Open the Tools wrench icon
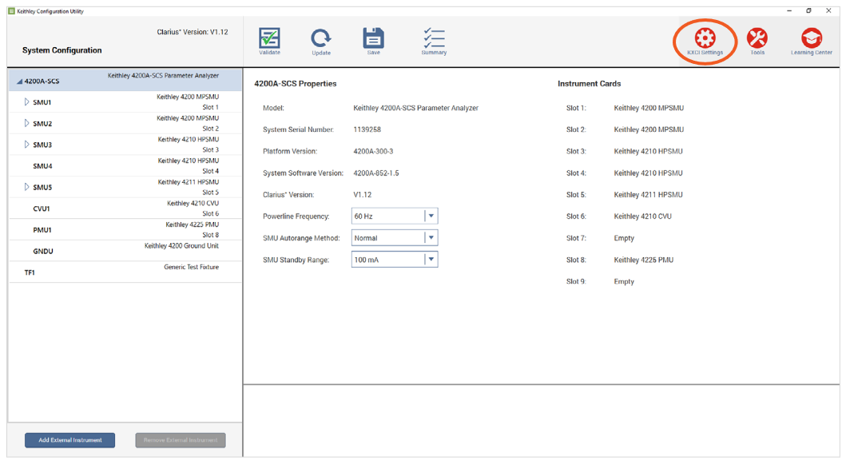The image size is (846, 461). (x=757, y=39)
